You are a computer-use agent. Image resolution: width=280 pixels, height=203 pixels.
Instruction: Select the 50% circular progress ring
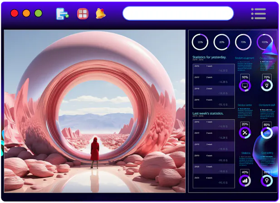pos(221,42)
